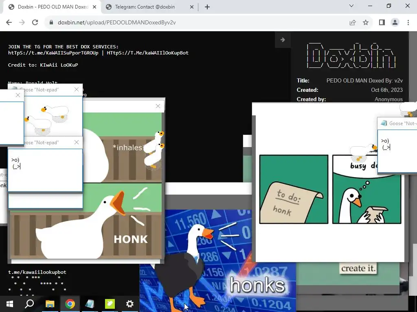Viewport: 417px width, 312px height.
Task: Click the right-side Goose Not-epad text area
Action: 397,151
